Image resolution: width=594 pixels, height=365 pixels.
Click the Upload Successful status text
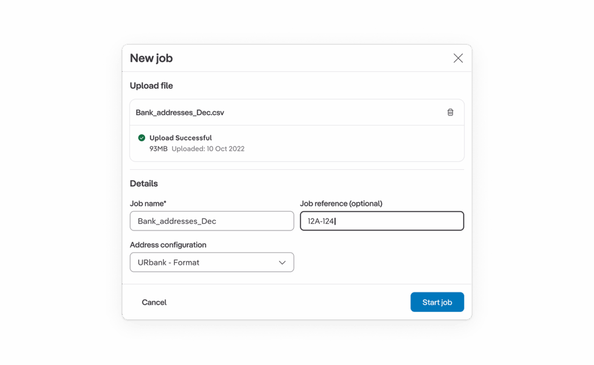[x=180, y=138]
